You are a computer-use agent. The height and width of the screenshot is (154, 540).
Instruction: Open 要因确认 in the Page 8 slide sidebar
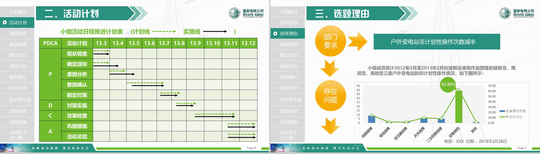point(18,77)
